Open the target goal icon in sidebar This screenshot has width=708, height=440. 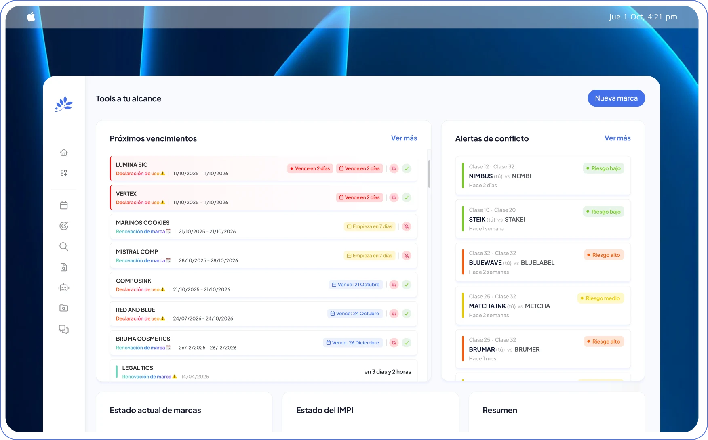(63, 226)
